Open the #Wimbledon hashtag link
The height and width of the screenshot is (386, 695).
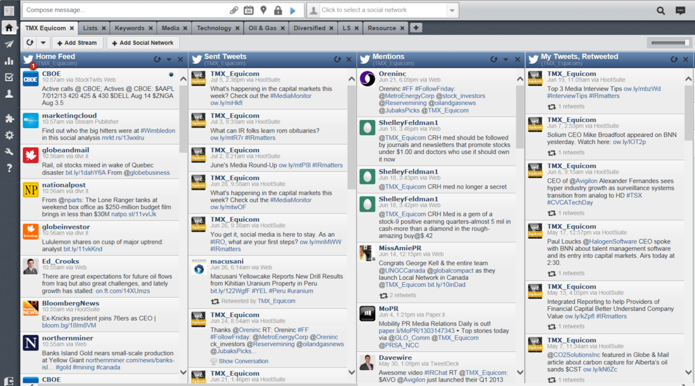click(158, 131)
